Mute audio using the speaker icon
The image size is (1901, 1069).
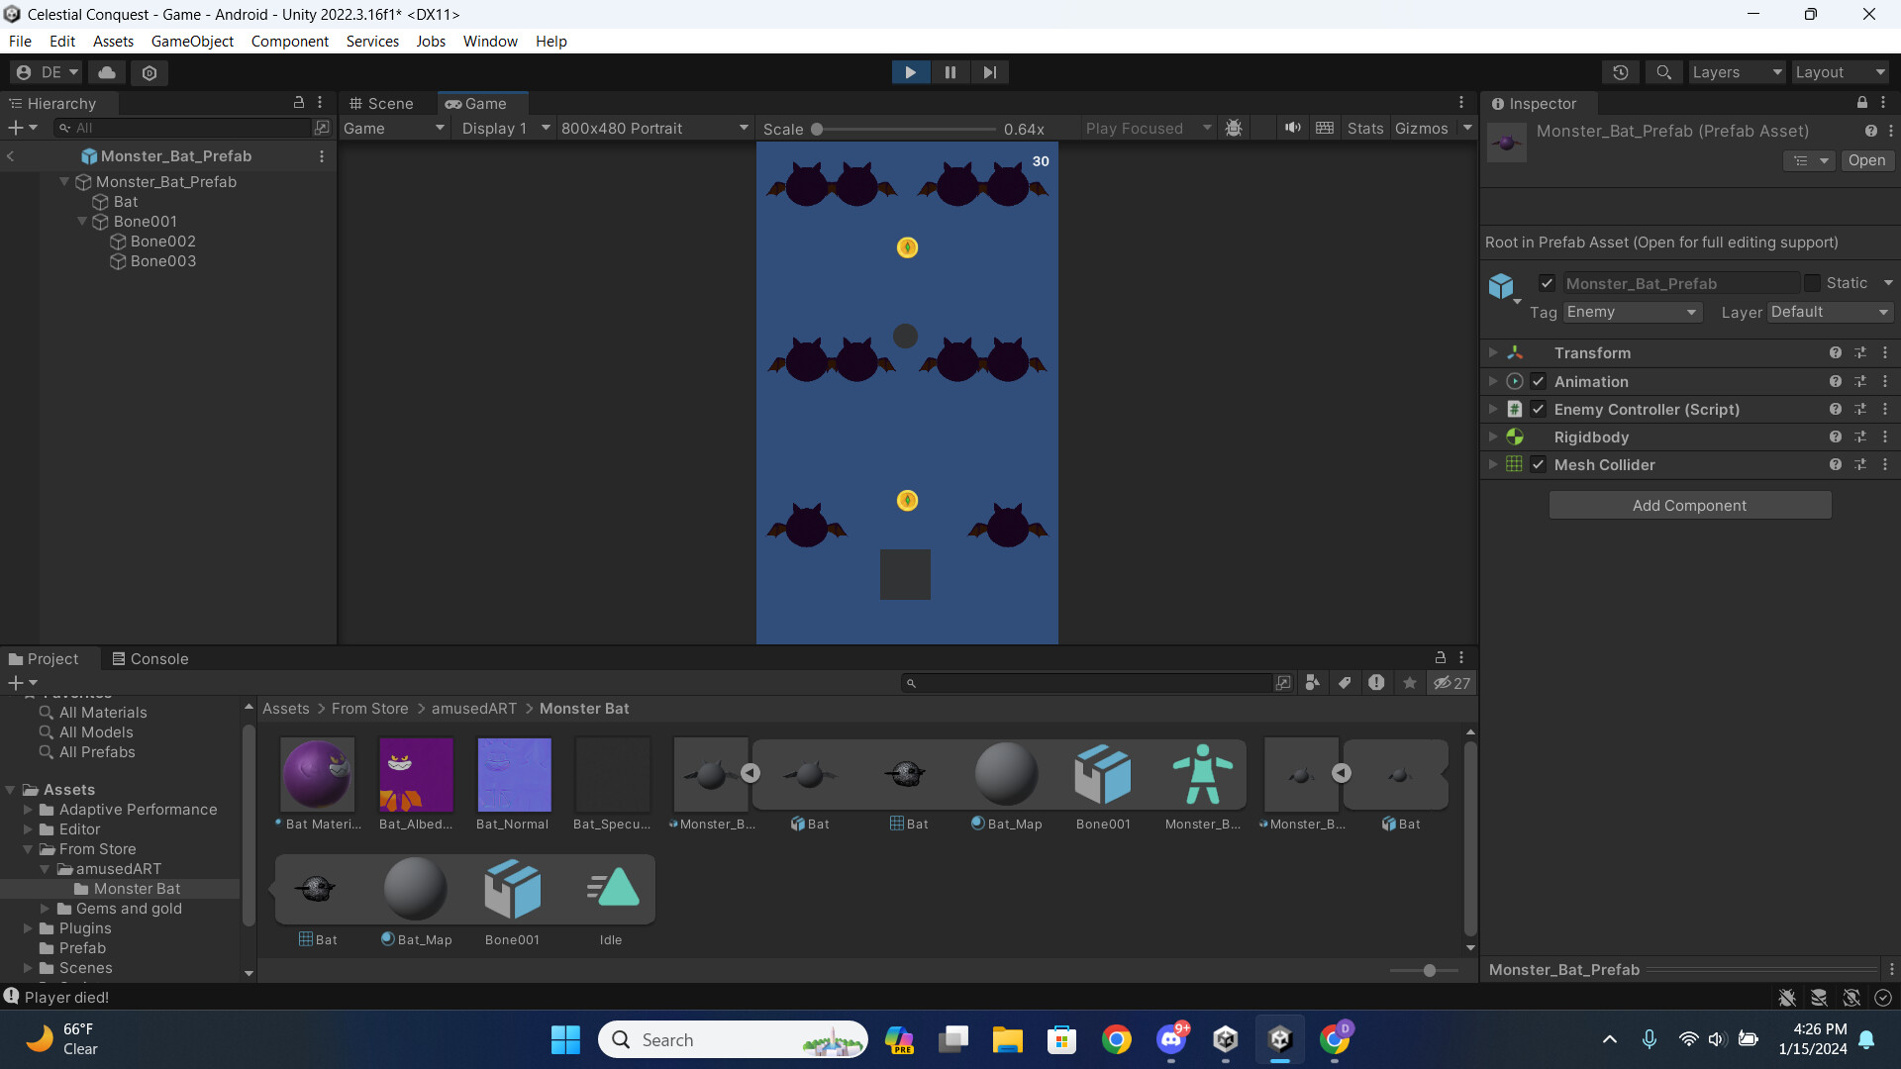click(x=1293, y=128)
